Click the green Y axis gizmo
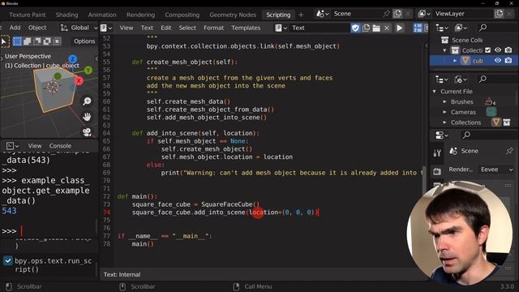Image resolution: width=519 pixels, height=292 pixels. pyautogui.click(x=88, y=70)
